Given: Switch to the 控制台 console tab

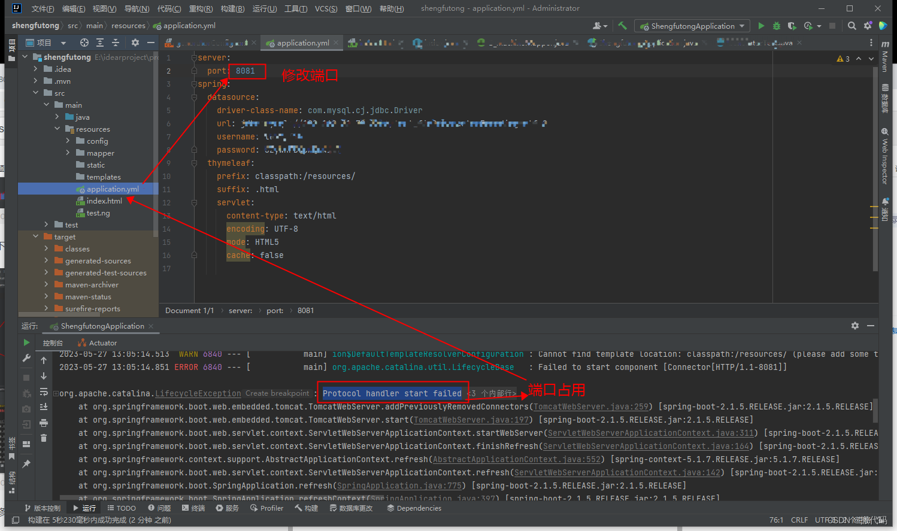Looking at the screenshot, I should (53, 343).
